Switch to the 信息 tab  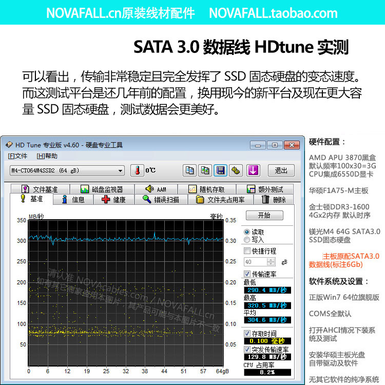73,200
